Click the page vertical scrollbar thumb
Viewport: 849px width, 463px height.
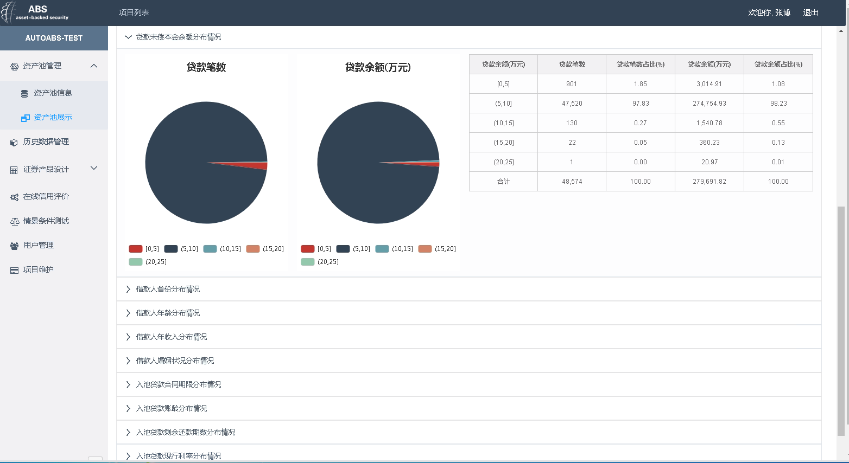tap(841, 321)
